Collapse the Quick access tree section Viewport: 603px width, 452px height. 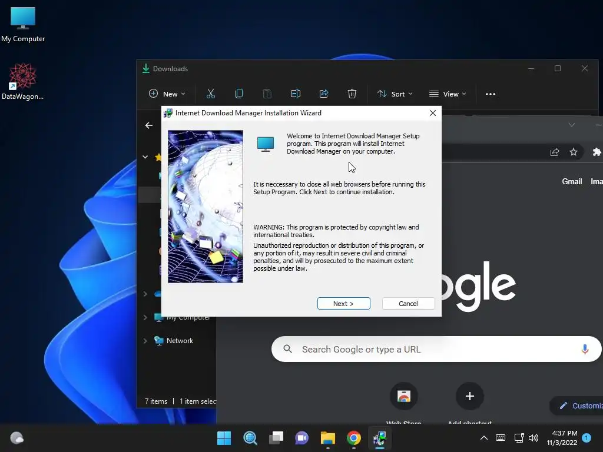coord(145,157)
